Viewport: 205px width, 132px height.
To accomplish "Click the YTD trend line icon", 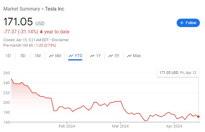I will (71, 56).
